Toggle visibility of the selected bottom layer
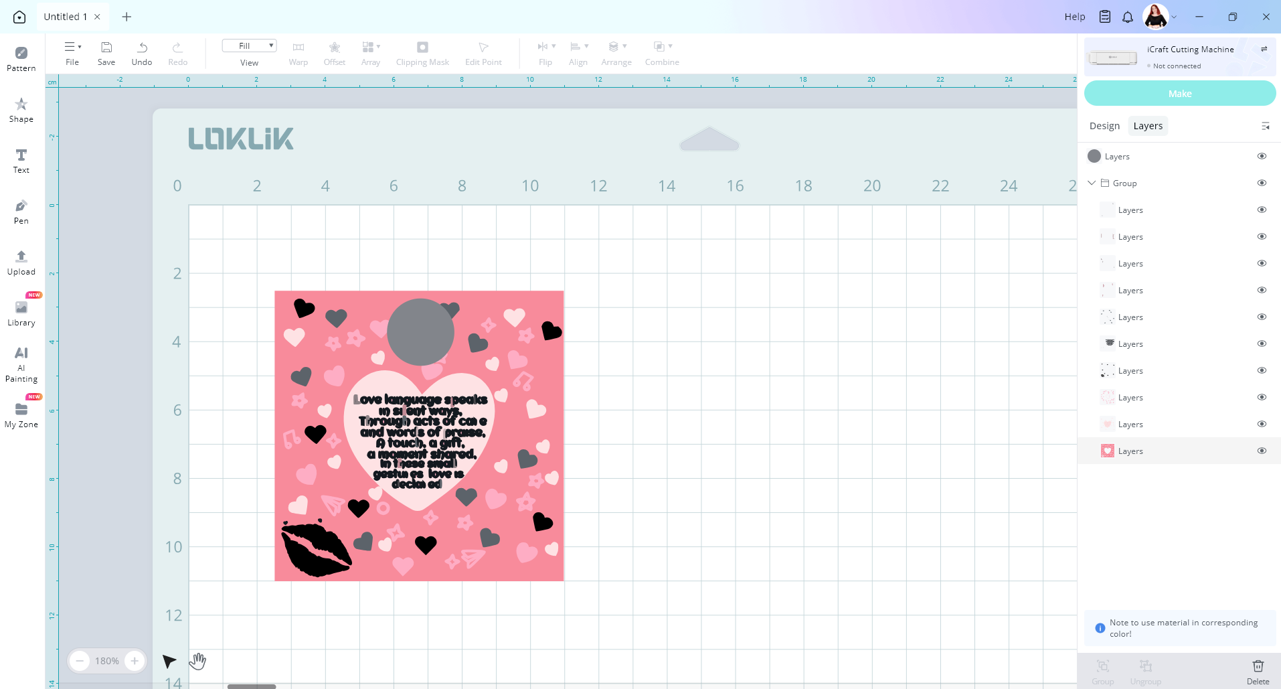This screenshot has width=1281, height=689. point(1262,451)
